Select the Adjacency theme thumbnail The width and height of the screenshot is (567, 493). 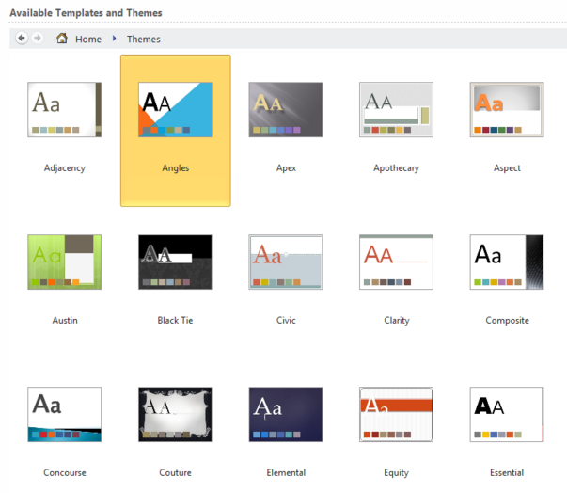click(65, 110)
